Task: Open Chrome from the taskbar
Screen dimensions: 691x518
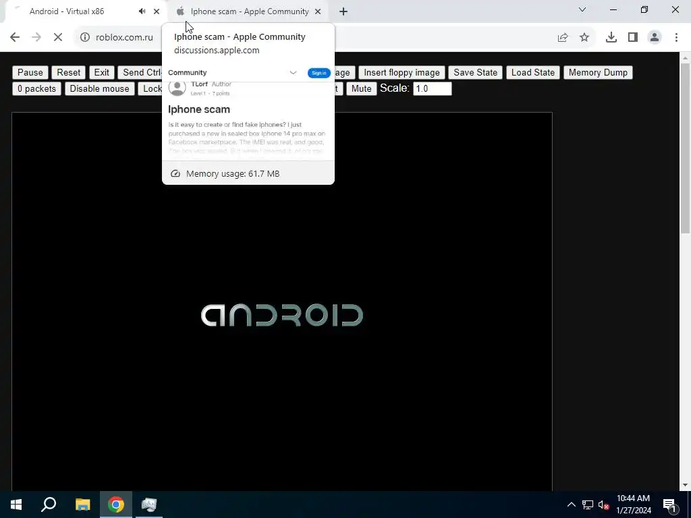Action: tap(116, 505)
